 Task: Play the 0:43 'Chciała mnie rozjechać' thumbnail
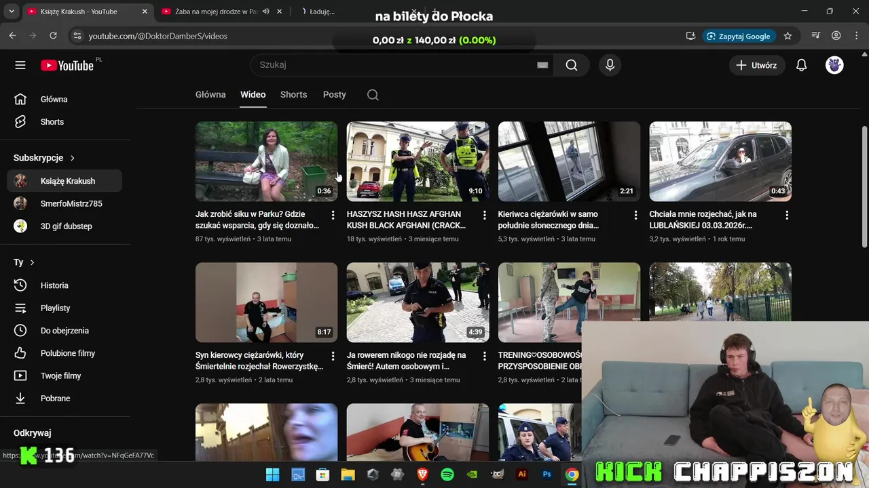click(x=720, y=161)
